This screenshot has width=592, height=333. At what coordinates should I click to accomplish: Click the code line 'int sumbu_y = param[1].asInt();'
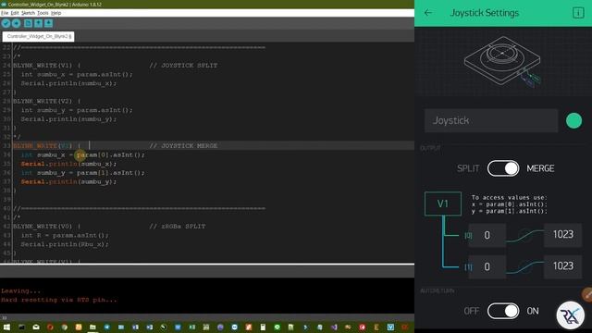pos(82,173)
